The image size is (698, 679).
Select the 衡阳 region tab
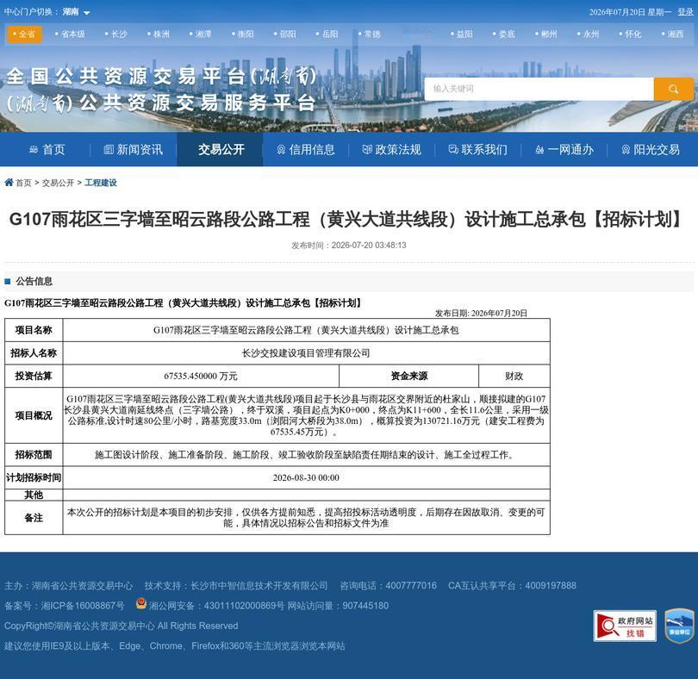pos(243,34)
